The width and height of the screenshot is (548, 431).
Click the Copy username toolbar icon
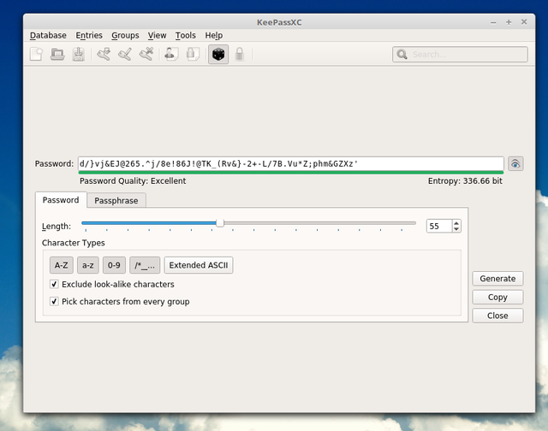171,54
